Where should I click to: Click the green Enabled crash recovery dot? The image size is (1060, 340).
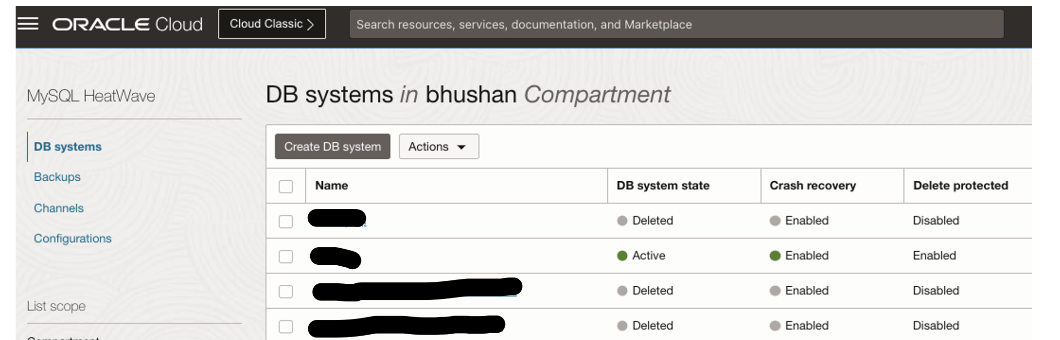(x=775, y=255)
